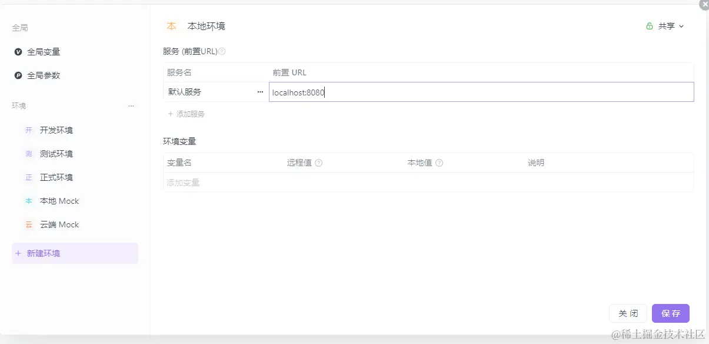
Task: Click the 保存 button
Action: coord(671,313)
